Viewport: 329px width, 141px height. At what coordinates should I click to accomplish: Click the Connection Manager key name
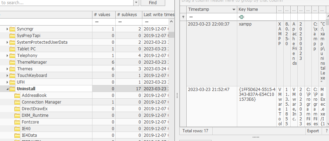pos(41,102)
